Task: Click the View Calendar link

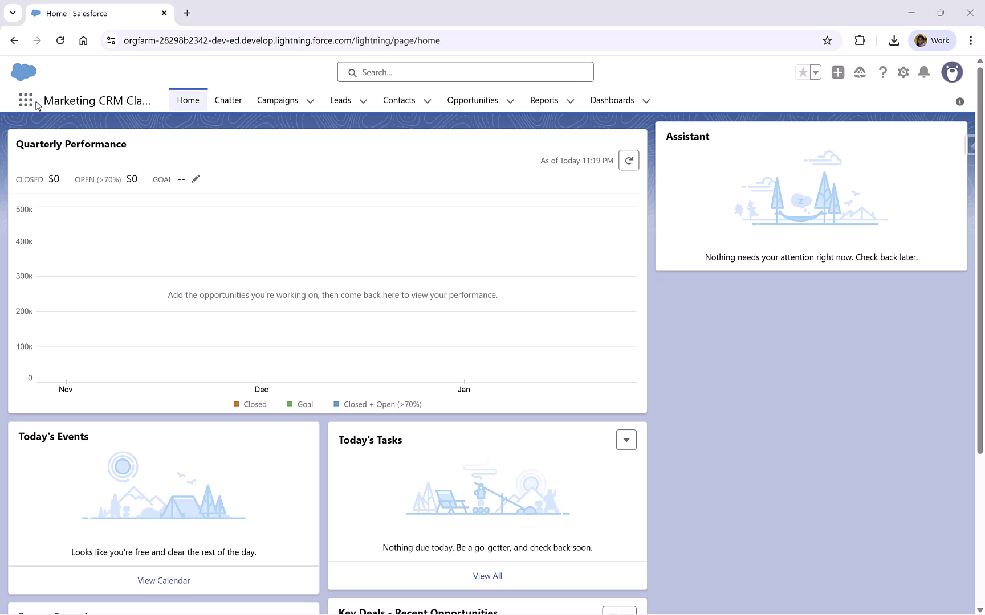Action: coord(164,580)
